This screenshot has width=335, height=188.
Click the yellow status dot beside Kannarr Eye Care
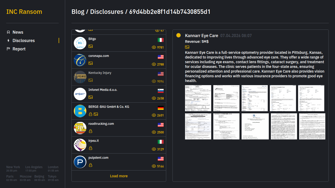click(178, 35)
